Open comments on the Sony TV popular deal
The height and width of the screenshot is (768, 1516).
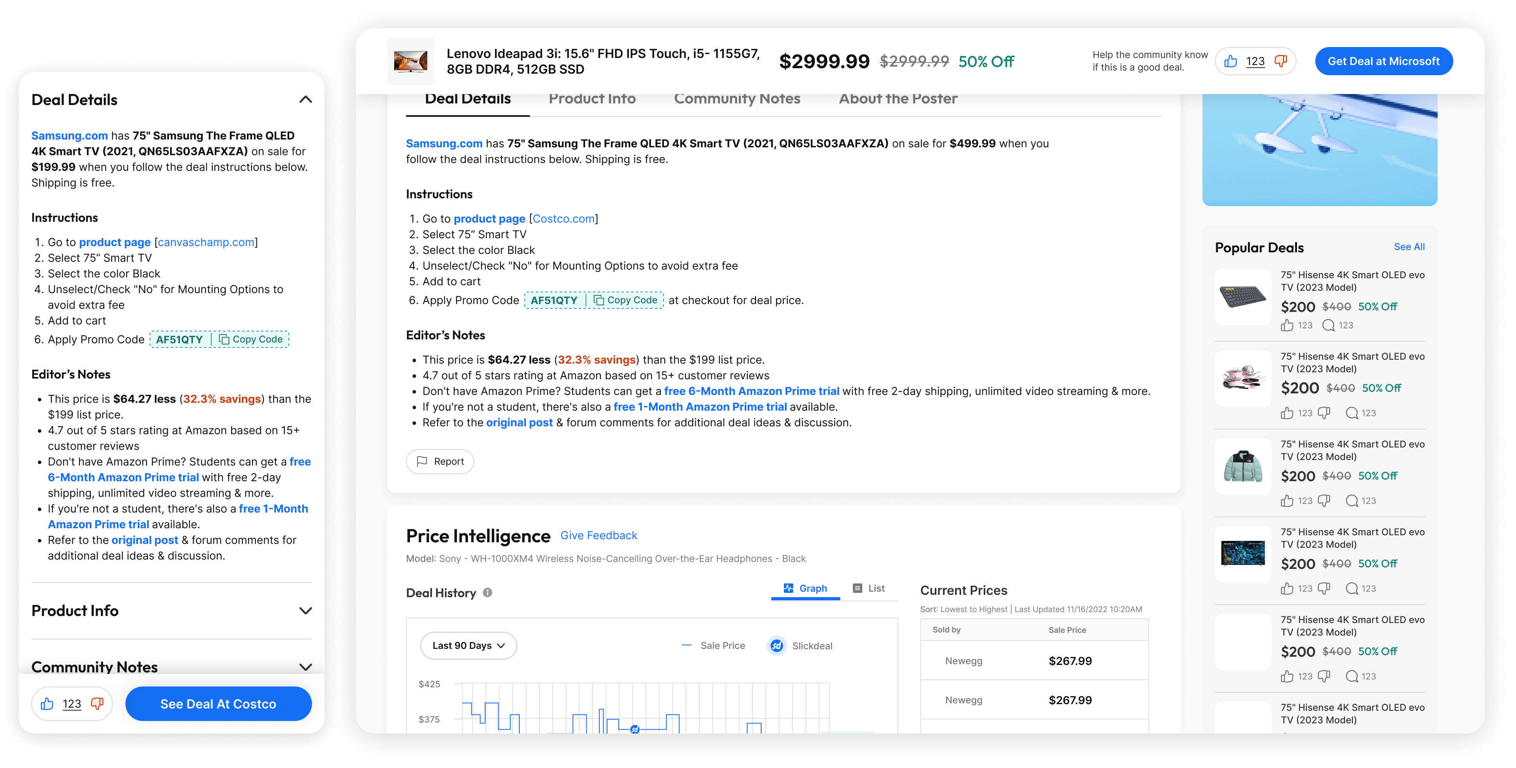point(1352,589)
